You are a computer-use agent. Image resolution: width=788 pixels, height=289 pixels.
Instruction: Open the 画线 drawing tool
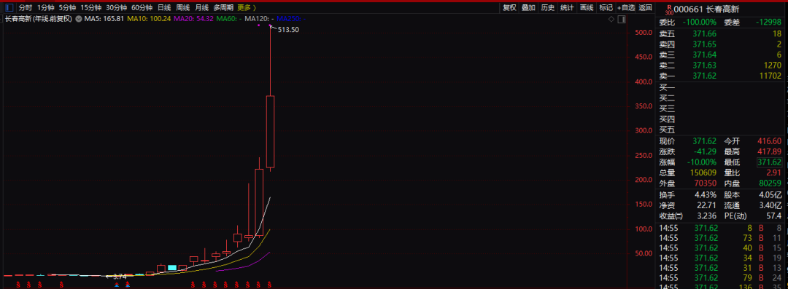587,7
